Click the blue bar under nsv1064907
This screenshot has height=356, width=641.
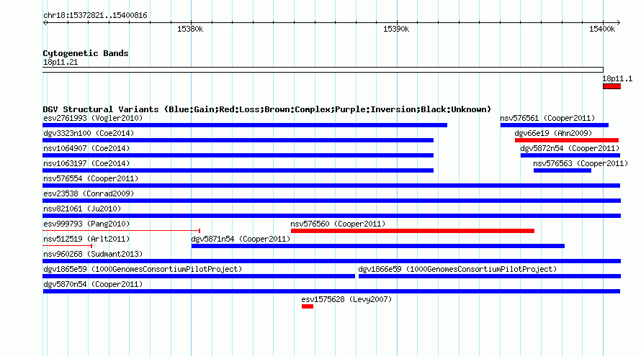(238, 155)
